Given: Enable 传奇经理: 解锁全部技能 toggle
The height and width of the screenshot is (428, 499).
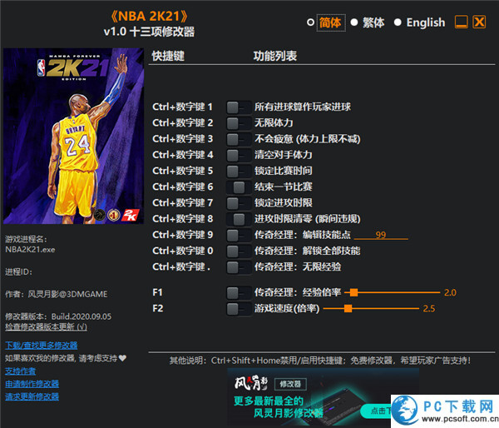Looking at the screenshot, I should coord(239,251).
